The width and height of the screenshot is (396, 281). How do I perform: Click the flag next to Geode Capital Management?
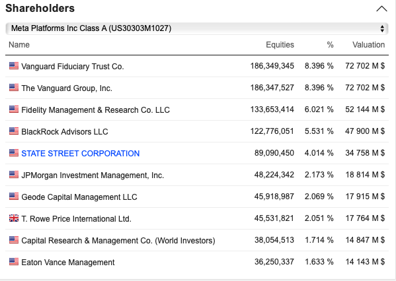(14, 197)
